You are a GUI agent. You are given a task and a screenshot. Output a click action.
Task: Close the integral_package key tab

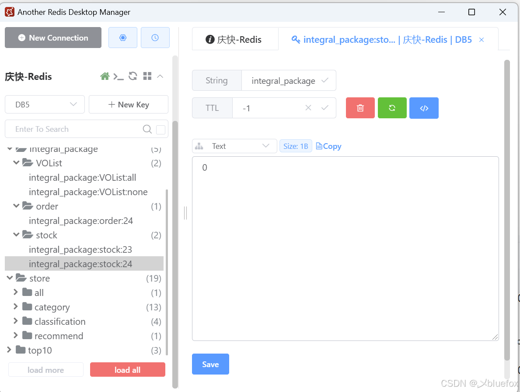click(x=482, y=40)
